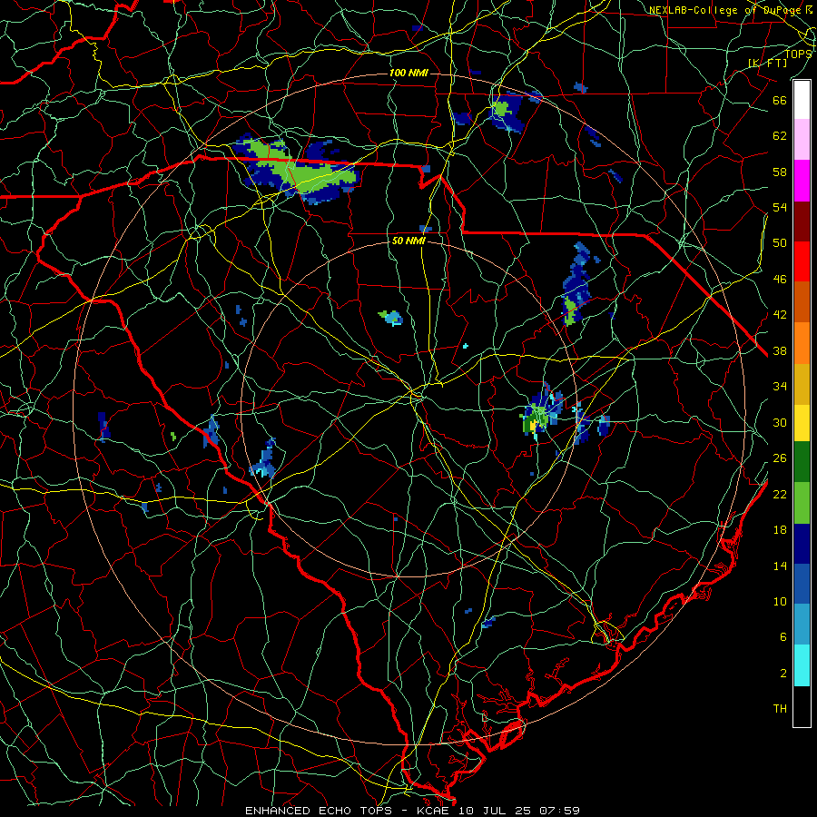
Task: Click the yellow-cored echo east of radar center
Action: coord(541,413)
